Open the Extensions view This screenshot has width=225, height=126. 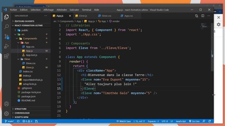point(6,56)
